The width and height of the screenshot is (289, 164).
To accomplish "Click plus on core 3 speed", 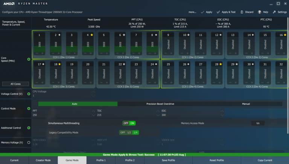I will click(75, 54).
